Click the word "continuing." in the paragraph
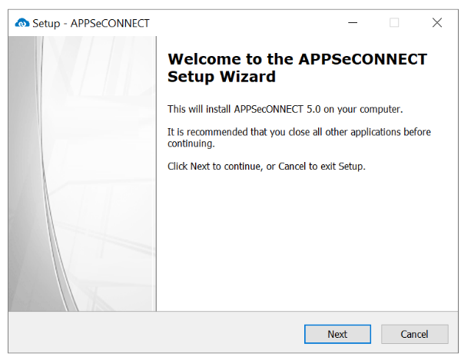Viewport: 461px width, 357px height. [191, 144]
